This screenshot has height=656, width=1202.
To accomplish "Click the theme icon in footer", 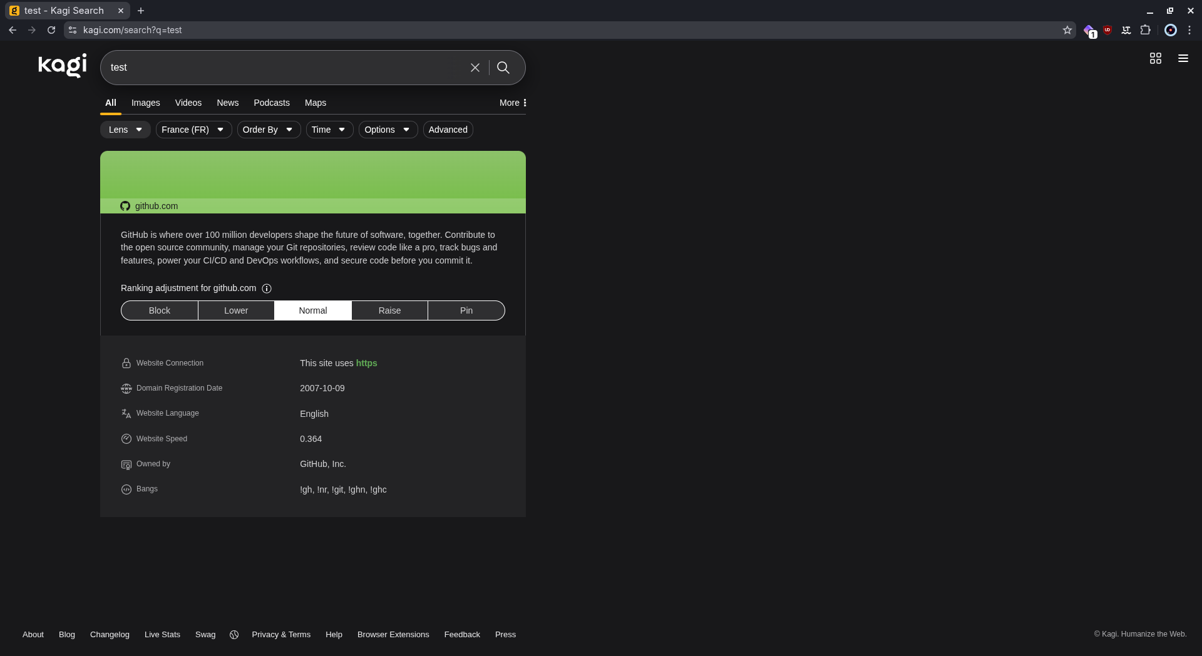I will point(234,635).
